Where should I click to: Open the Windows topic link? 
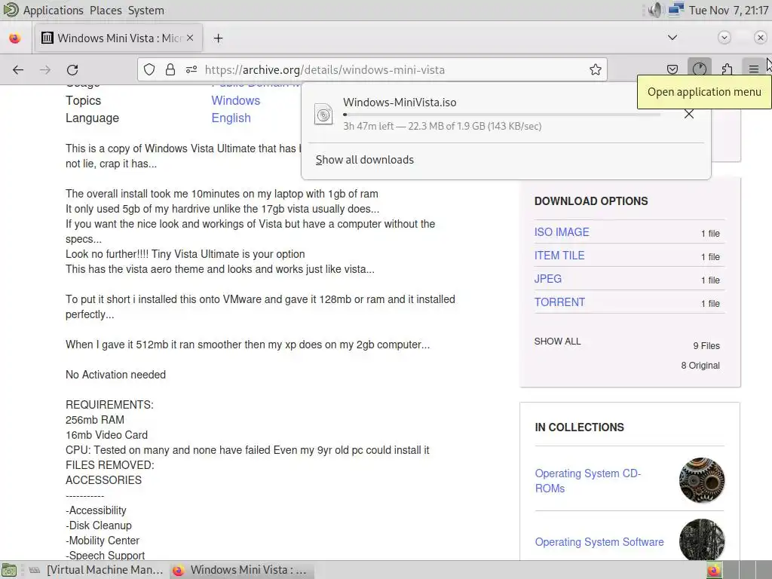[236, 100]
